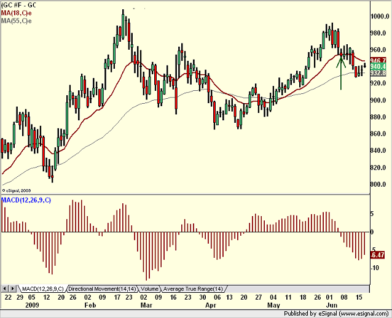Open the Average True Range(14) tab
This screenshot has height=318, width=392.
tap(193, 289)
